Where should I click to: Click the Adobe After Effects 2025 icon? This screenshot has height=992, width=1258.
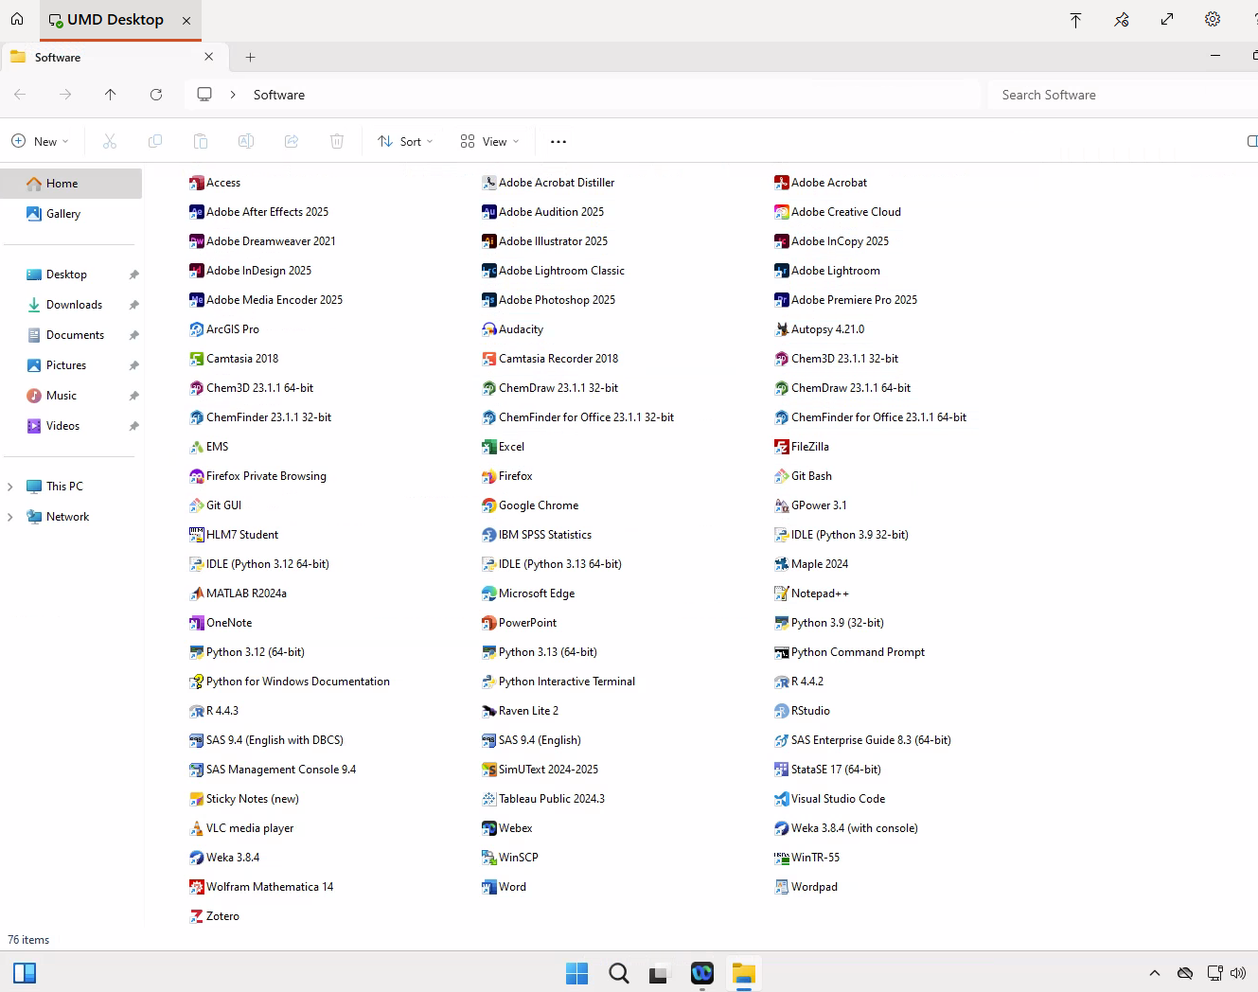point(259,212)
